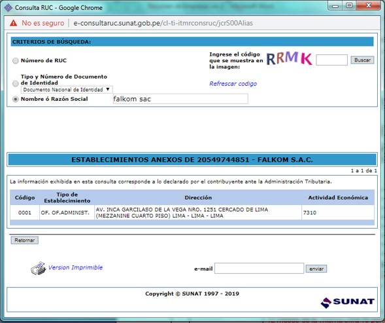Click the RRMK captcha image
385x323 pixels.
pos(290,58)
